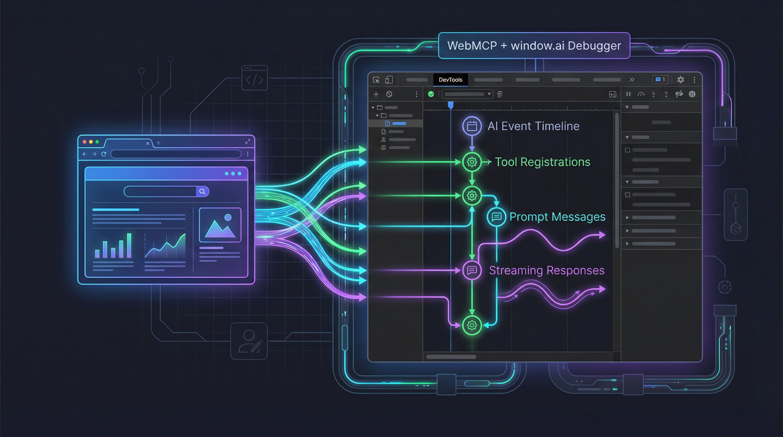Viewport: 783px width, 437px height.
Task: Click the message counter badge showing 1
Action: [x=660, y=80]
